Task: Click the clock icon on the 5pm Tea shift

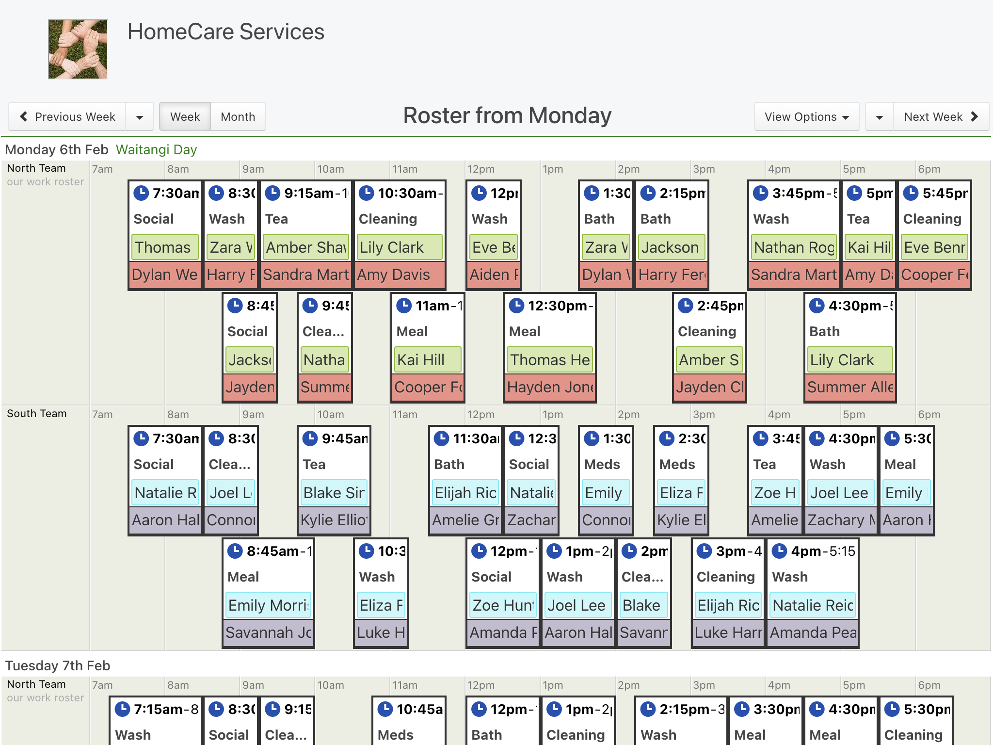Action: (854, 193)
